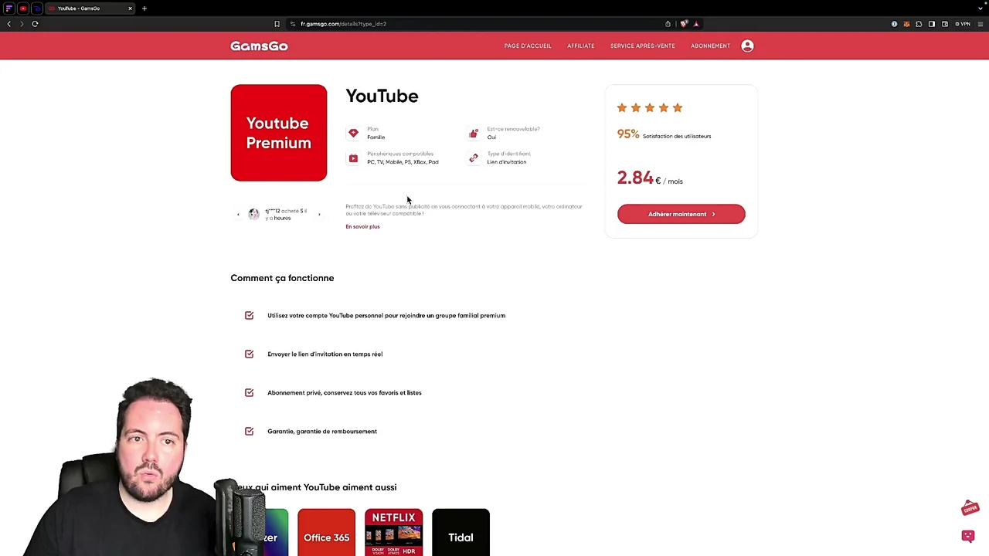Open the extensions puzzle icon
This screenshot has width=989, height=556.
tap(919, 24)
